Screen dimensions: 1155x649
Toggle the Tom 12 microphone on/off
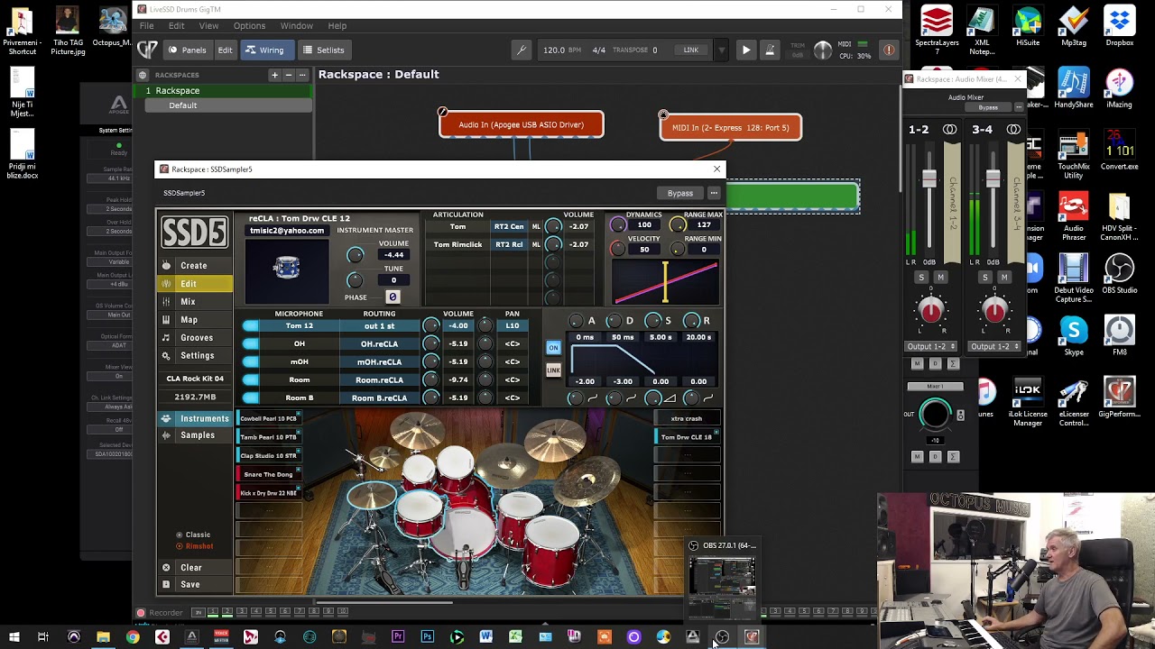tap(251, 325)
